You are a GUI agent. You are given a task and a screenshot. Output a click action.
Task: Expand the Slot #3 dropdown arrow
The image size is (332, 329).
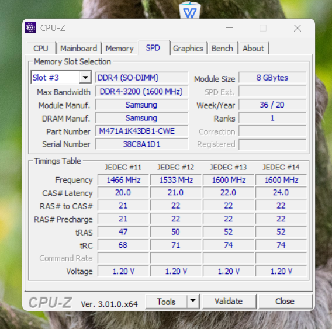(x=85, y=77)
